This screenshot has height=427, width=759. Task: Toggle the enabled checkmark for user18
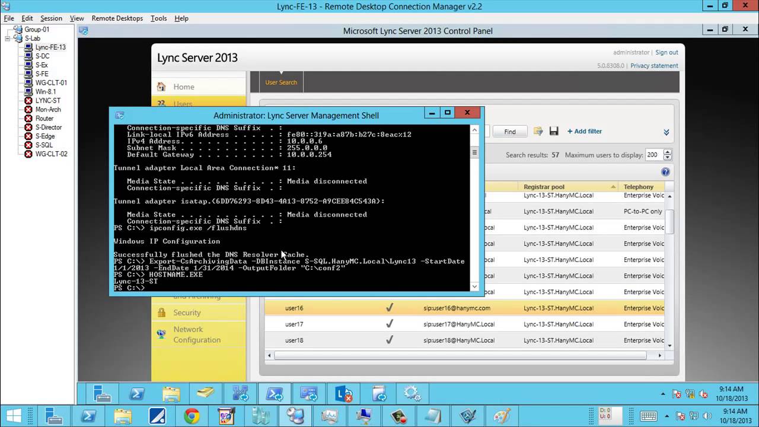click(x=390, y=340)
